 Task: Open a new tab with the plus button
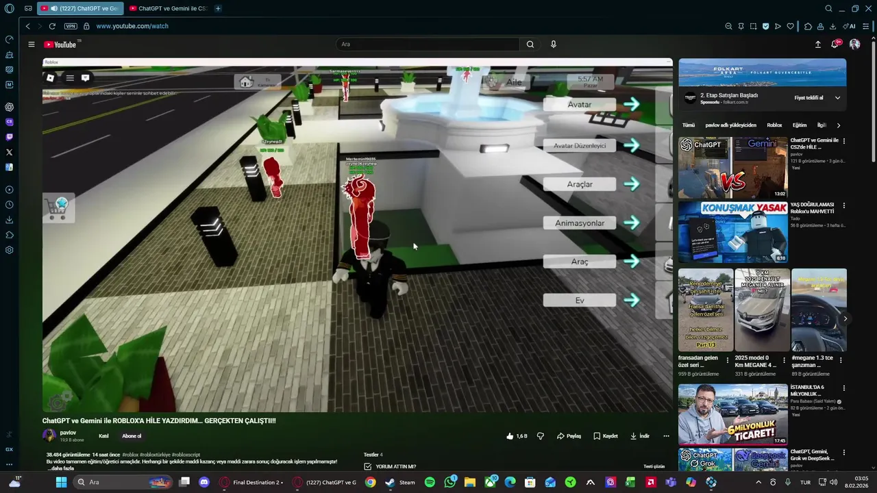point(218,8)
